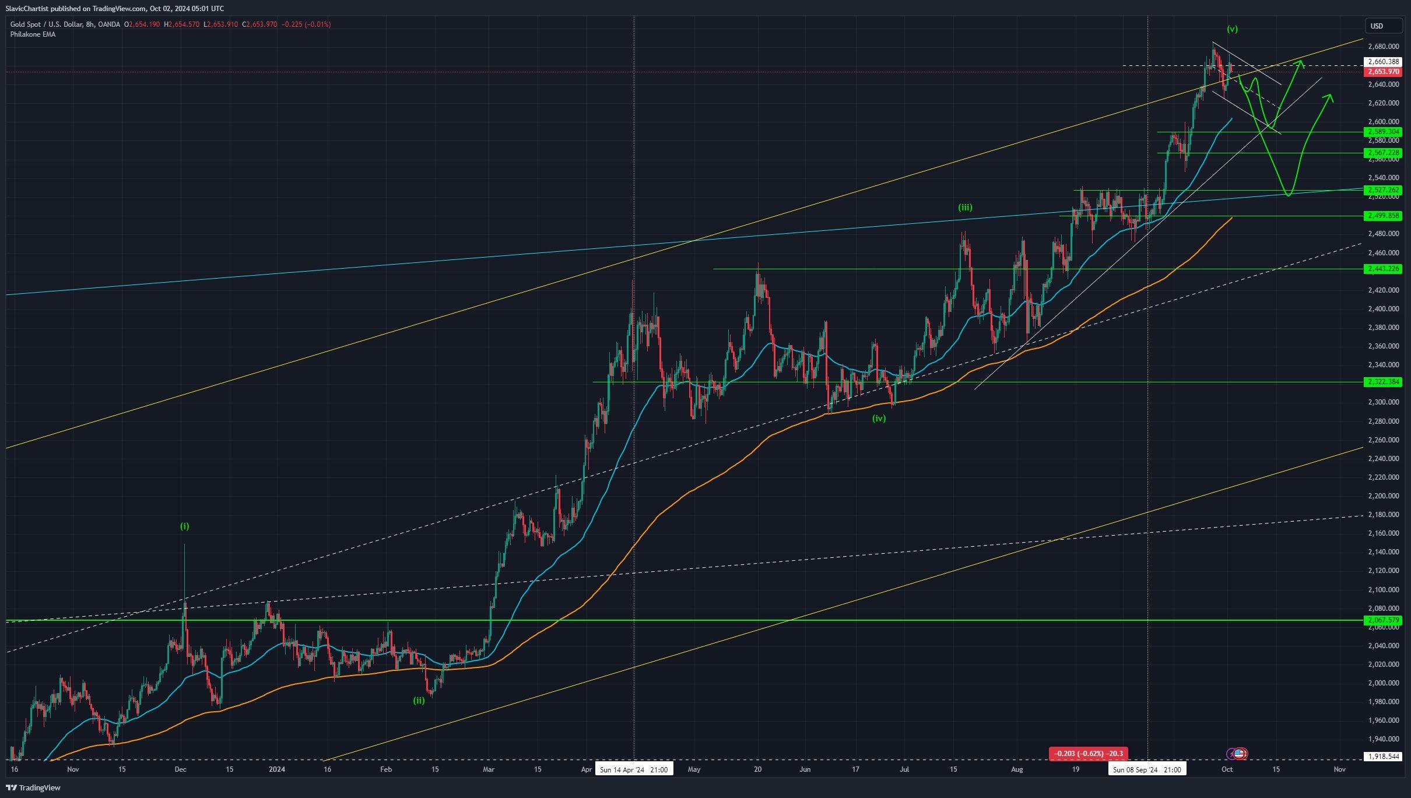Click the Jun label on time axis
The height and width of the screenshot is (798, 1411).
[x=805, y=769]
